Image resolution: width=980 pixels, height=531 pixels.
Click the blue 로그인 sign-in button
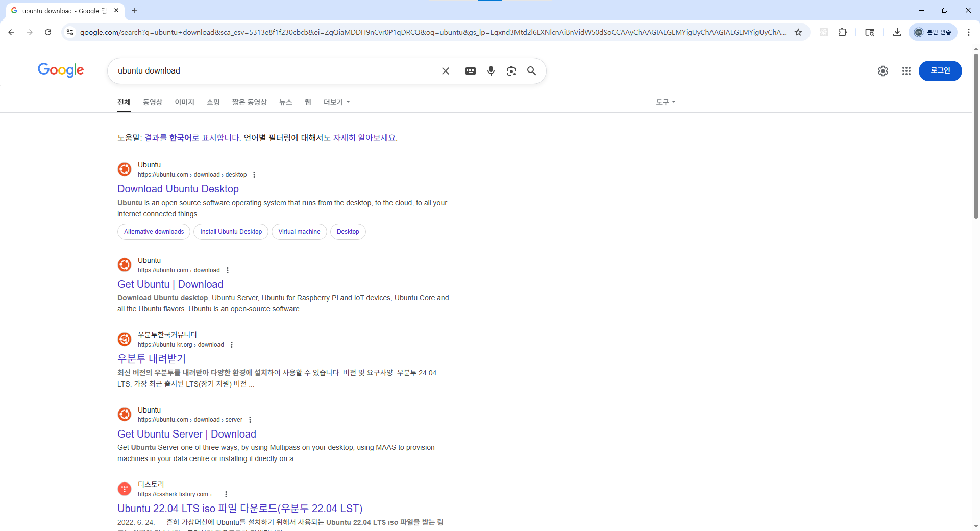click(940, 71)
